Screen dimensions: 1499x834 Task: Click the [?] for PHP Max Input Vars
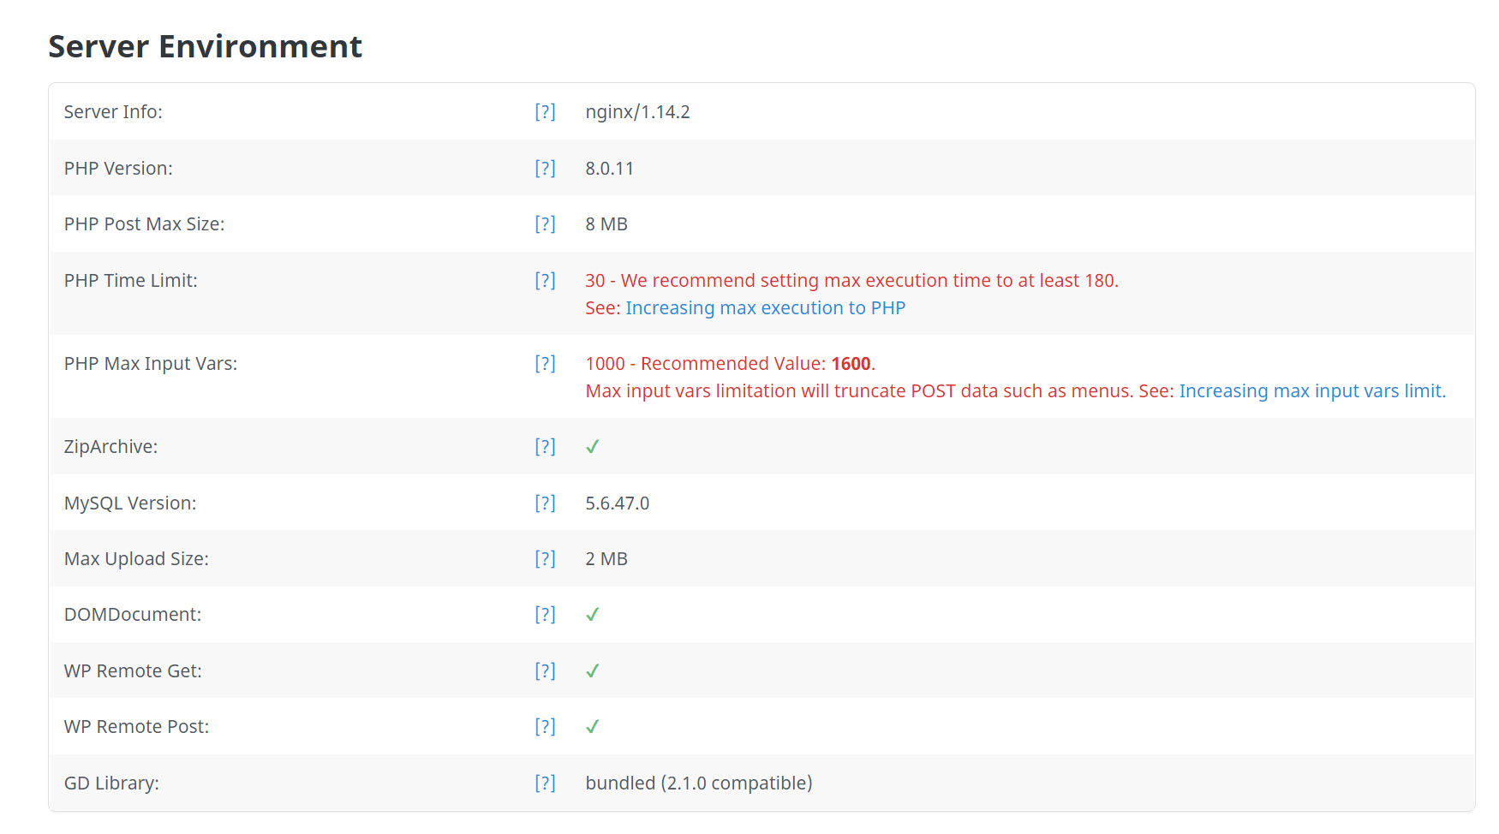point(545,364)
